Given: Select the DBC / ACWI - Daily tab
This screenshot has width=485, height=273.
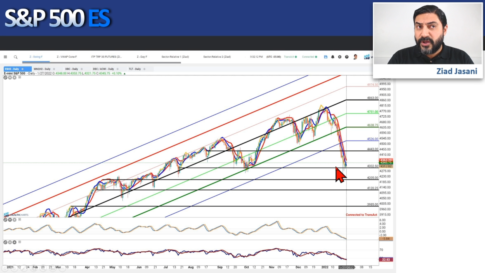Looking at the screenshot, I should [103, 69].
